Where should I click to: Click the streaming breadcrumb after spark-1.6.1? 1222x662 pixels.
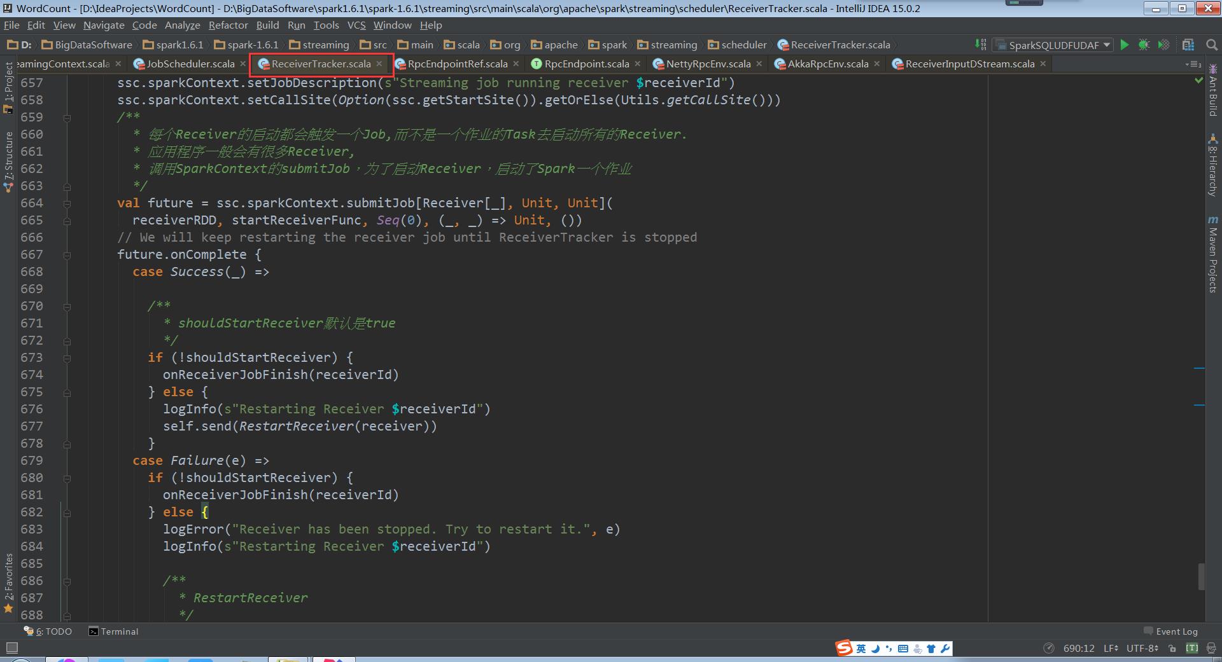[319, 45]
